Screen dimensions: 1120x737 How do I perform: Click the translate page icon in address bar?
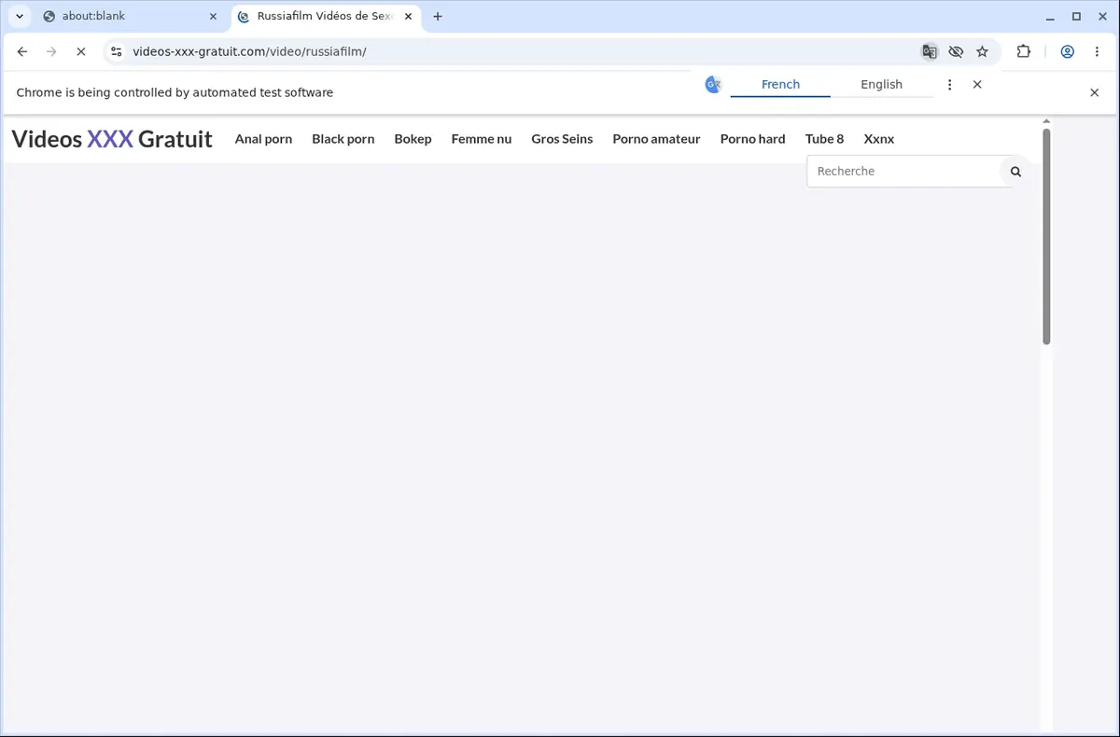(929, 52)
